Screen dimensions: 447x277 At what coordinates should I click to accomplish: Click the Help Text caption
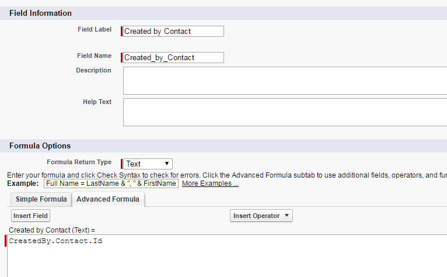pyautogui.click(x=97, y=102)
